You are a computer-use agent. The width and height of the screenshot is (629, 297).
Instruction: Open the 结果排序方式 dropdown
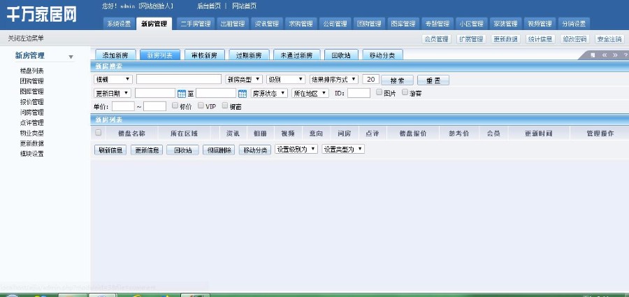pos(334,80)
